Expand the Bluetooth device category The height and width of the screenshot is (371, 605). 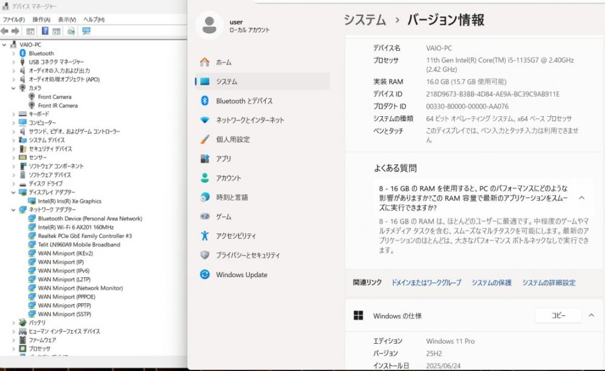pyautogui.click(x=13, y=53)
